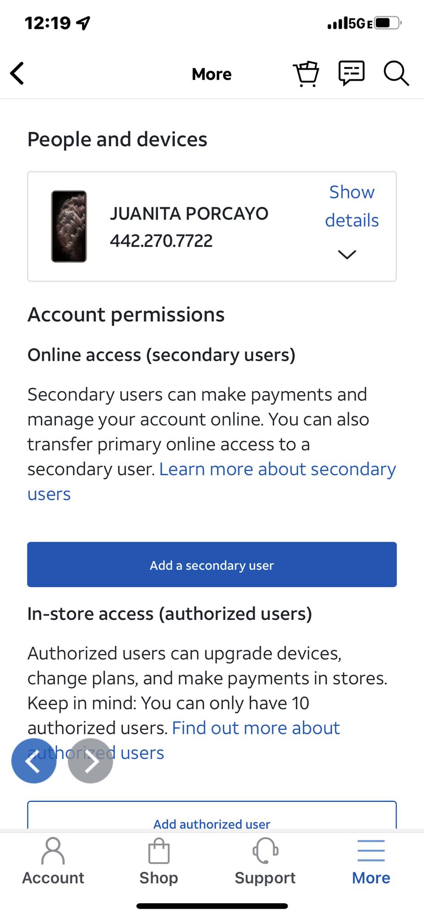This screenshot has height=918, width=424.
Task: Go back using the left arrow
Action: pyautogui.click(x=17, y=74)
